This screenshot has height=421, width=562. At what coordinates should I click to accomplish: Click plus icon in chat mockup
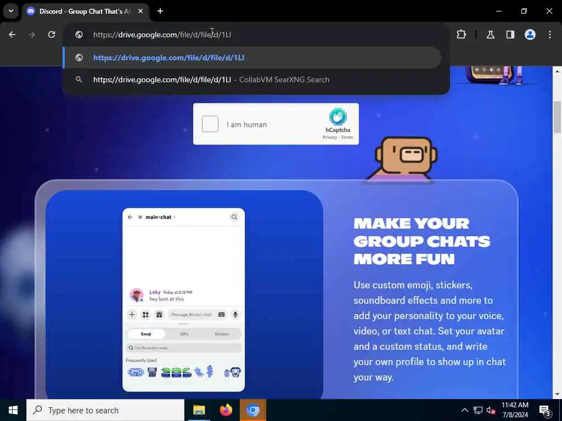click(132, 314)
